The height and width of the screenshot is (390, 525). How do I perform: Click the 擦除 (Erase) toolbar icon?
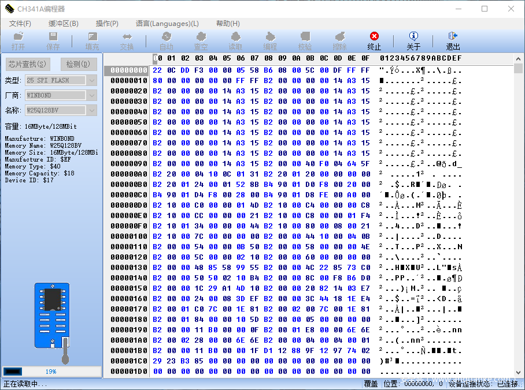[339, 37]
